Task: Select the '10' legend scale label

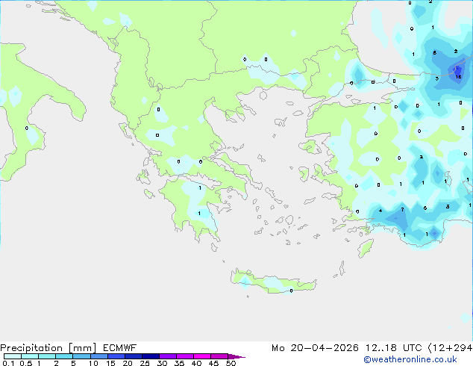Action: tap(93, 363)
